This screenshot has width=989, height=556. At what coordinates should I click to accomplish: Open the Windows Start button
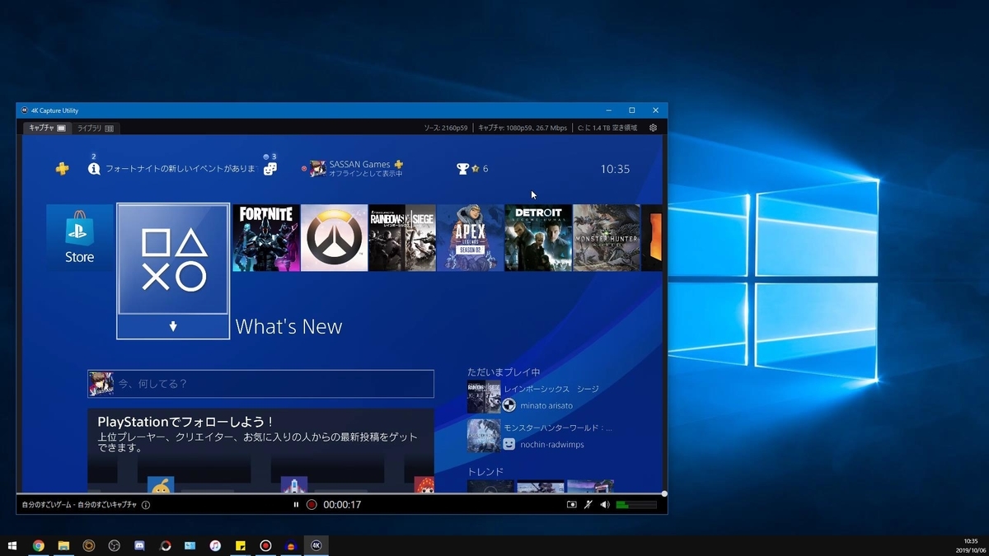12,545
